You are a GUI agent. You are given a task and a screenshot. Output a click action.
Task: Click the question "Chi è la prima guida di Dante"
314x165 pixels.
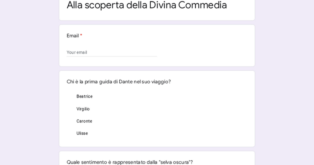coord(119,82)
